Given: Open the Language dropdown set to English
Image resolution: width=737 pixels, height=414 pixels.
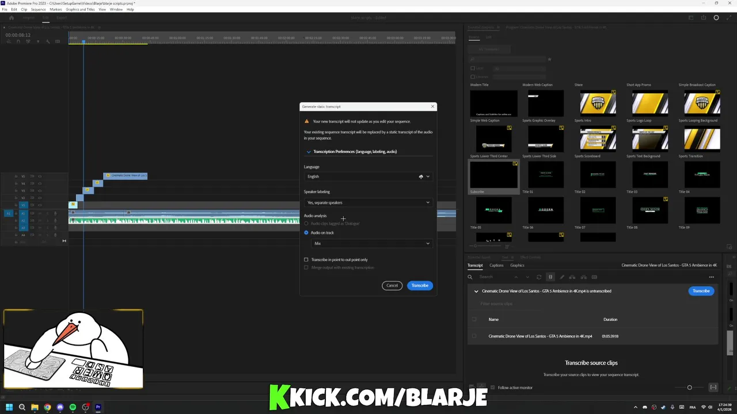Looking at the screenshot, I should (x=368, y=177).
